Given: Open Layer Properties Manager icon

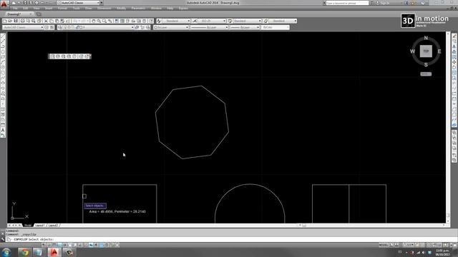Looking at the screenshot, I should (60, 27).
